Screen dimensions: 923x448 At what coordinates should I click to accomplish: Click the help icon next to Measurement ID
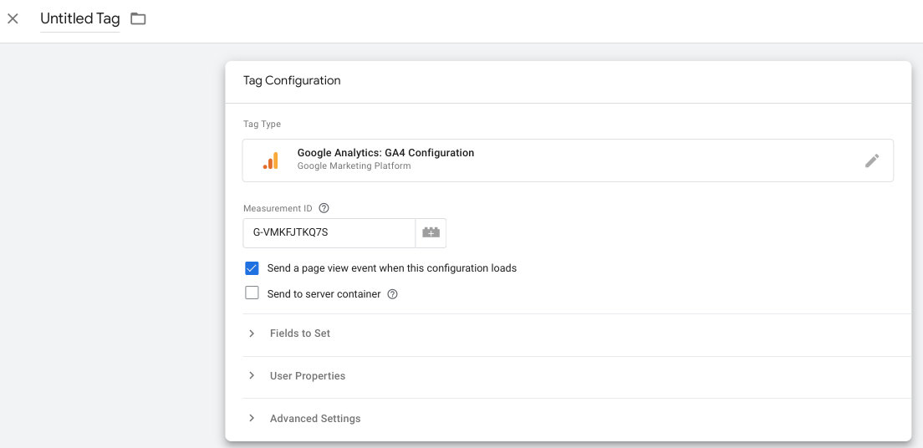[x=324, y=208]
